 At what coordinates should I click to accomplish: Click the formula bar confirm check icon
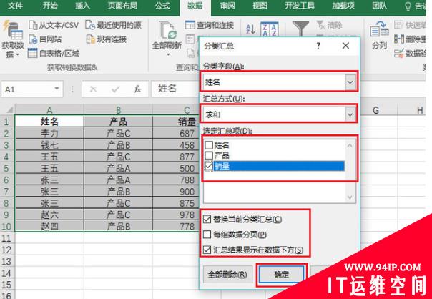tap(115, 89)
